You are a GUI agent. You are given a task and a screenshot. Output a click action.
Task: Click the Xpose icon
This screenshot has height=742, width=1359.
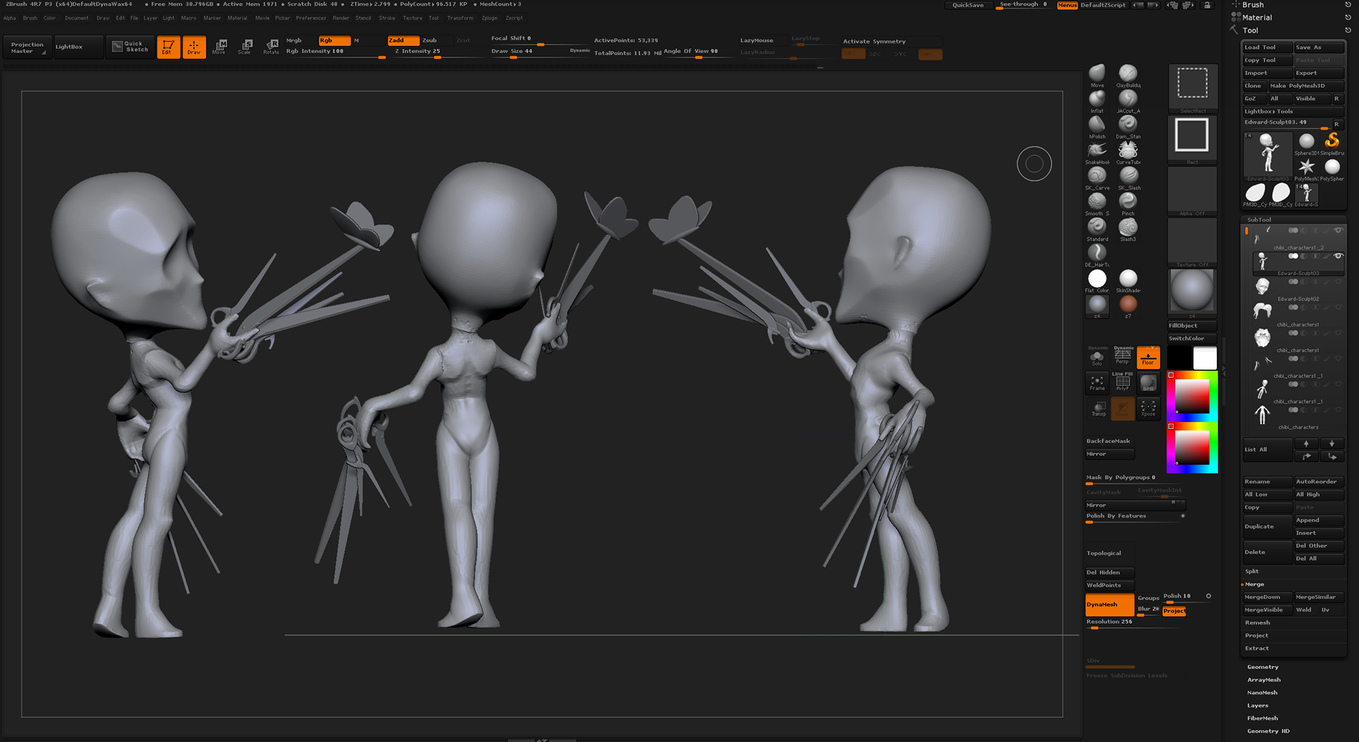(x=1148, y=408)
